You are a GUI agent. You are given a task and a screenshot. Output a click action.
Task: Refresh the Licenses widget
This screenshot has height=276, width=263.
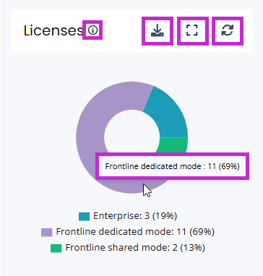[228, 31]
